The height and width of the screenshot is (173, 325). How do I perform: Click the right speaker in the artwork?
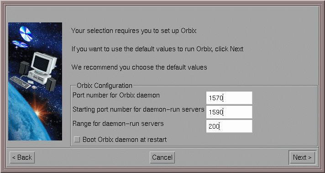tap(51, 84)
